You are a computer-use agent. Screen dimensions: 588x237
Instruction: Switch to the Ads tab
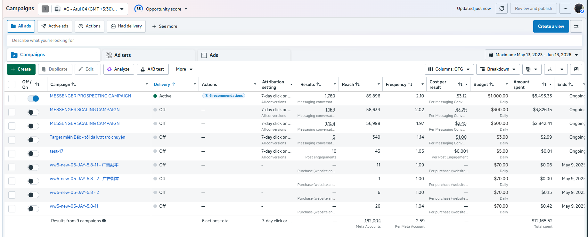pyautogui.click(x=244, y=55)
